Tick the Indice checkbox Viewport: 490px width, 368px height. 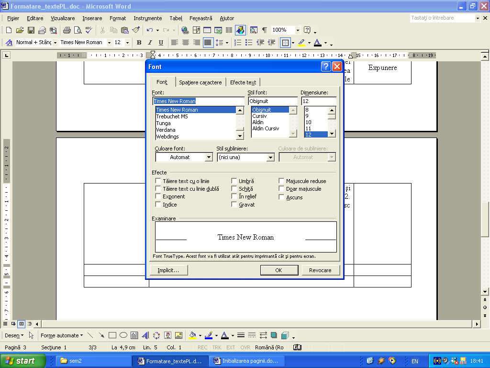[158, 205]
